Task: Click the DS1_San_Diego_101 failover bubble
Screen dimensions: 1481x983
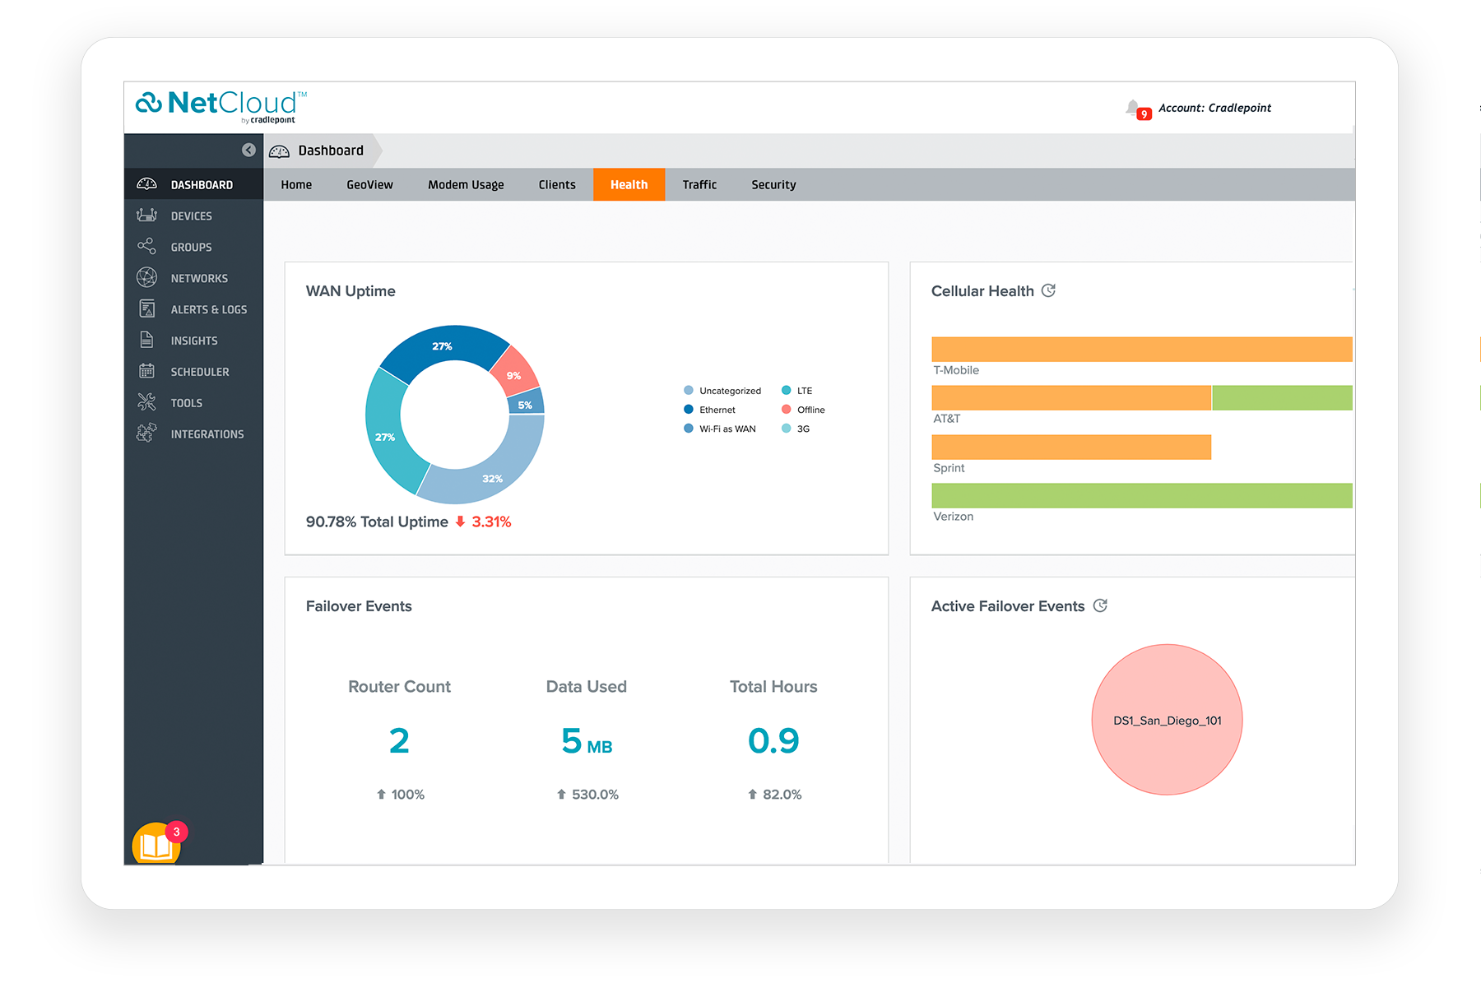Action: coord(1167,720)
